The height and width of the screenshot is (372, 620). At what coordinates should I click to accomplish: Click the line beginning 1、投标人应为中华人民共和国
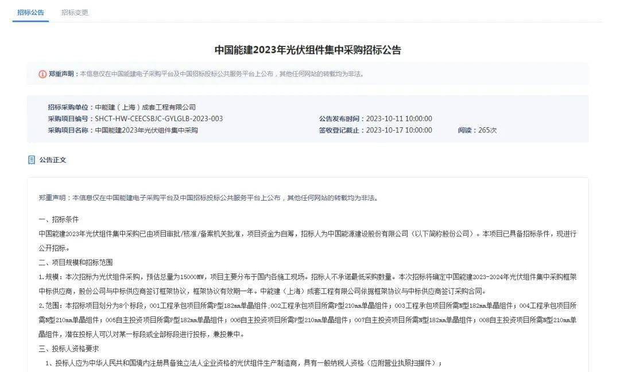243,363
